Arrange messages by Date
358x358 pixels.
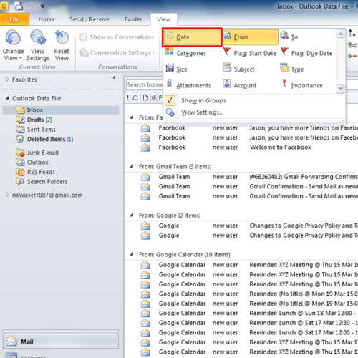point(193,37)
